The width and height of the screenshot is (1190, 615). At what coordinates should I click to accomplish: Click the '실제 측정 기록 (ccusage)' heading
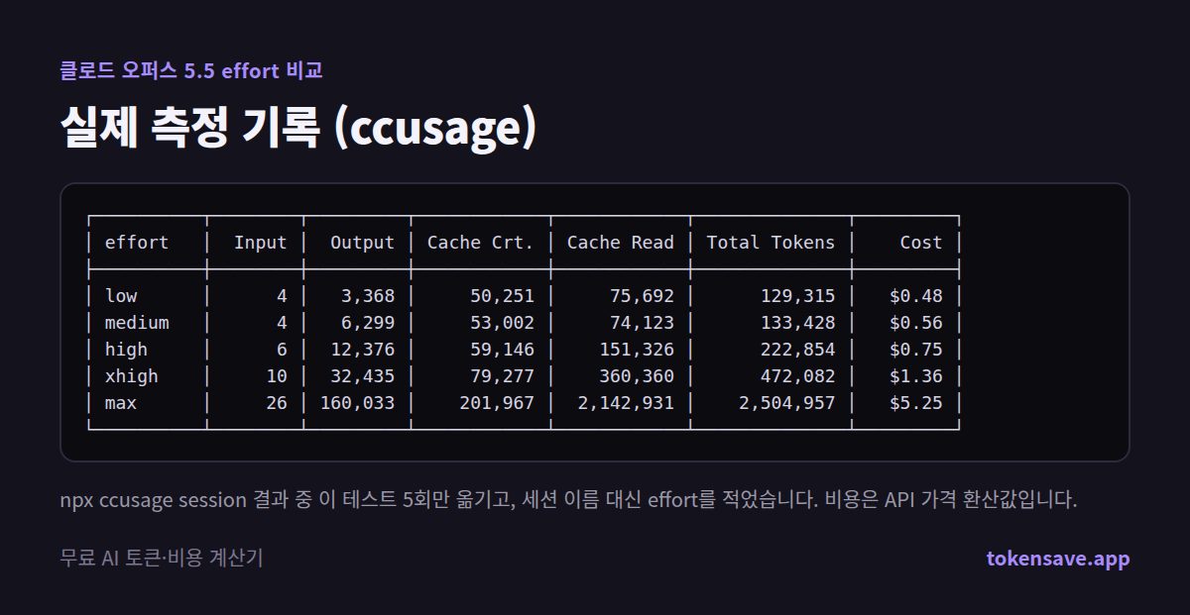pyautogui.click(x=297, y=129)
